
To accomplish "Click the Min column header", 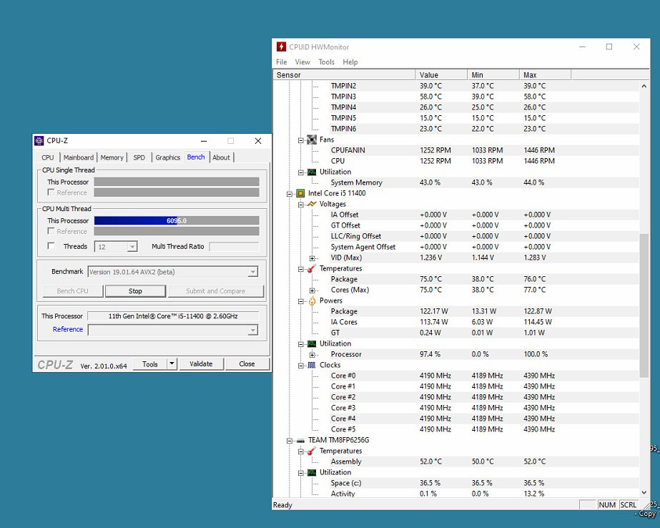I will point(493,75).
